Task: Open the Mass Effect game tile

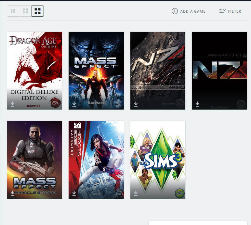Action: pos(96,71)
